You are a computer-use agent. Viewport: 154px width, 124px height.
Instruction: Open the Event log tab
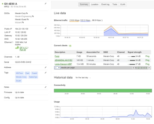pos(105,4)
